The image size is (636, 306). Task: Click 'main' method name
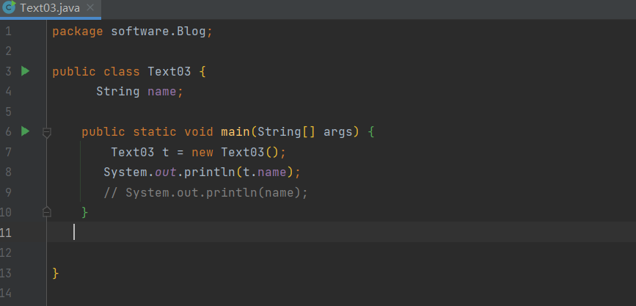click(x=235, y=131)
